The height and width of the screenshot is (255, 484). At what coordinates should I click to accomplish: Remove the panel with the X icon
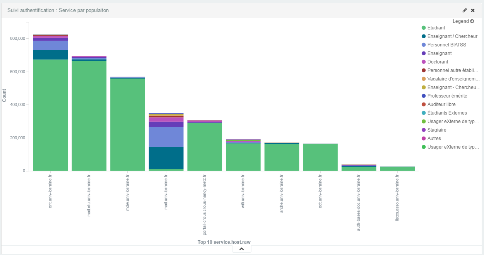click(473, 10)
